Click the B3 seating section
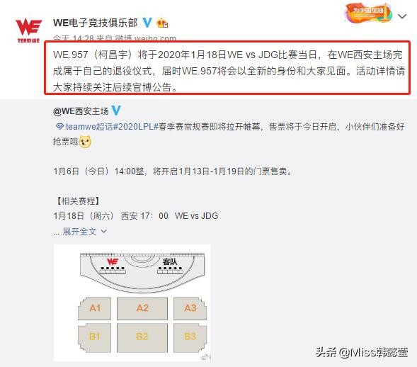This screenshot has width=417, height=367. point(190,337)
